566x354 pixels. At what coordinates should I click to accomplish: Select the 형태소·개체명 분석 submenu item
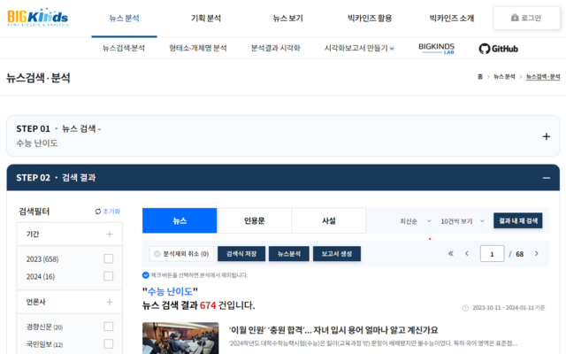198,48
